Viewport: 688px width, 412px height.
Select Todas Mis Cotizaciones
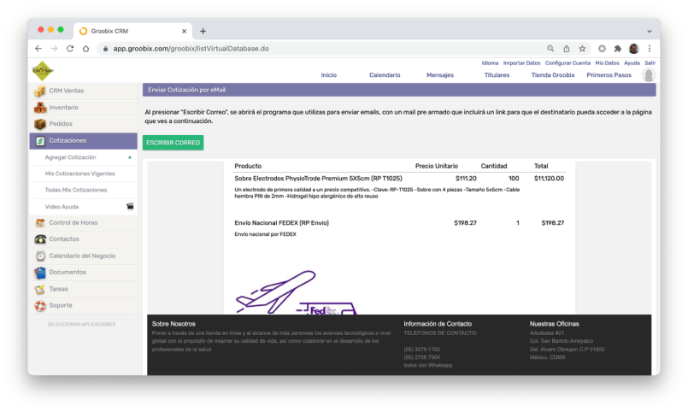click(76, 190)
